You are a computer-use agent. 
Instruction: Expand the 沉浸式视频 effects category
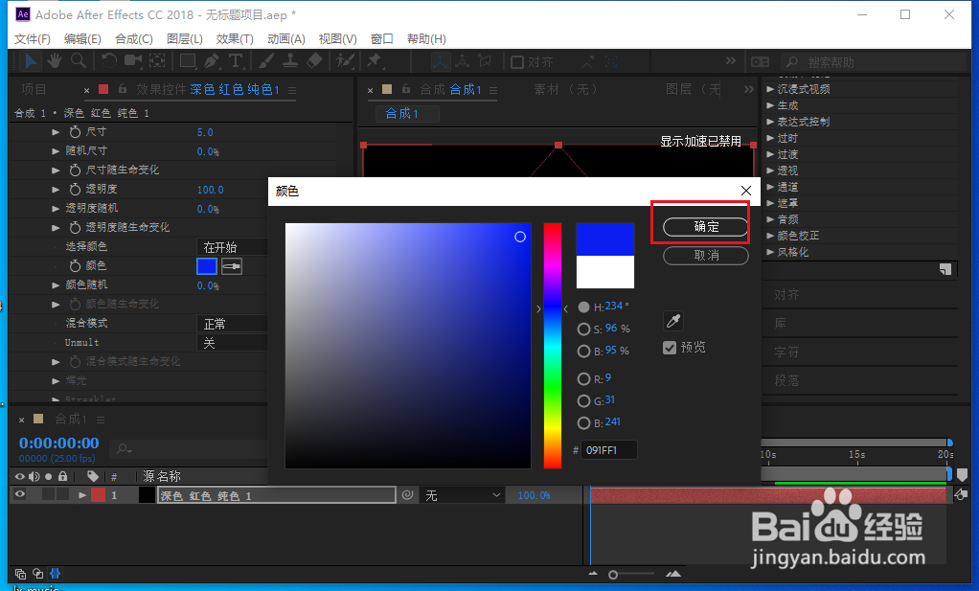[x=770, y=89]
